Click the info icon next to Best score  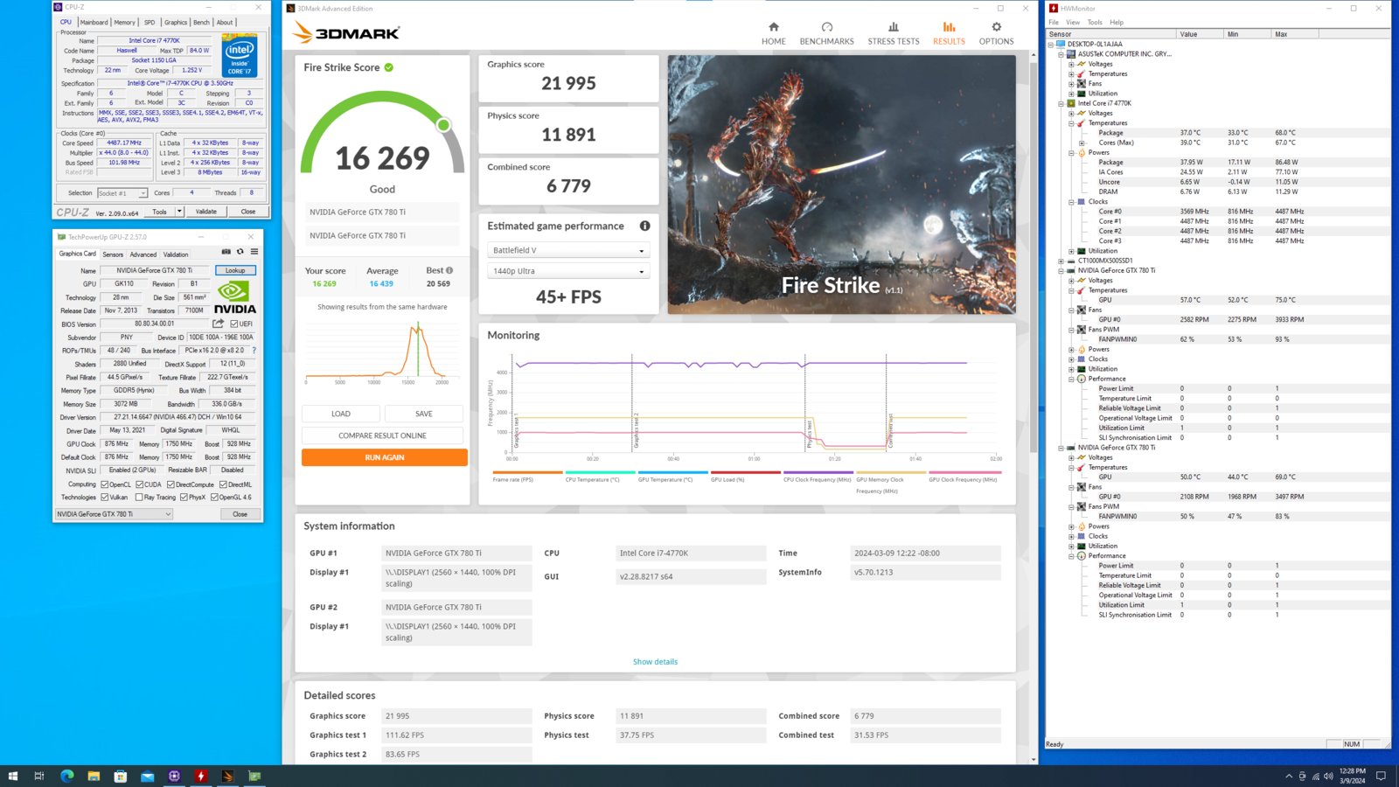[x=449, y=270]
